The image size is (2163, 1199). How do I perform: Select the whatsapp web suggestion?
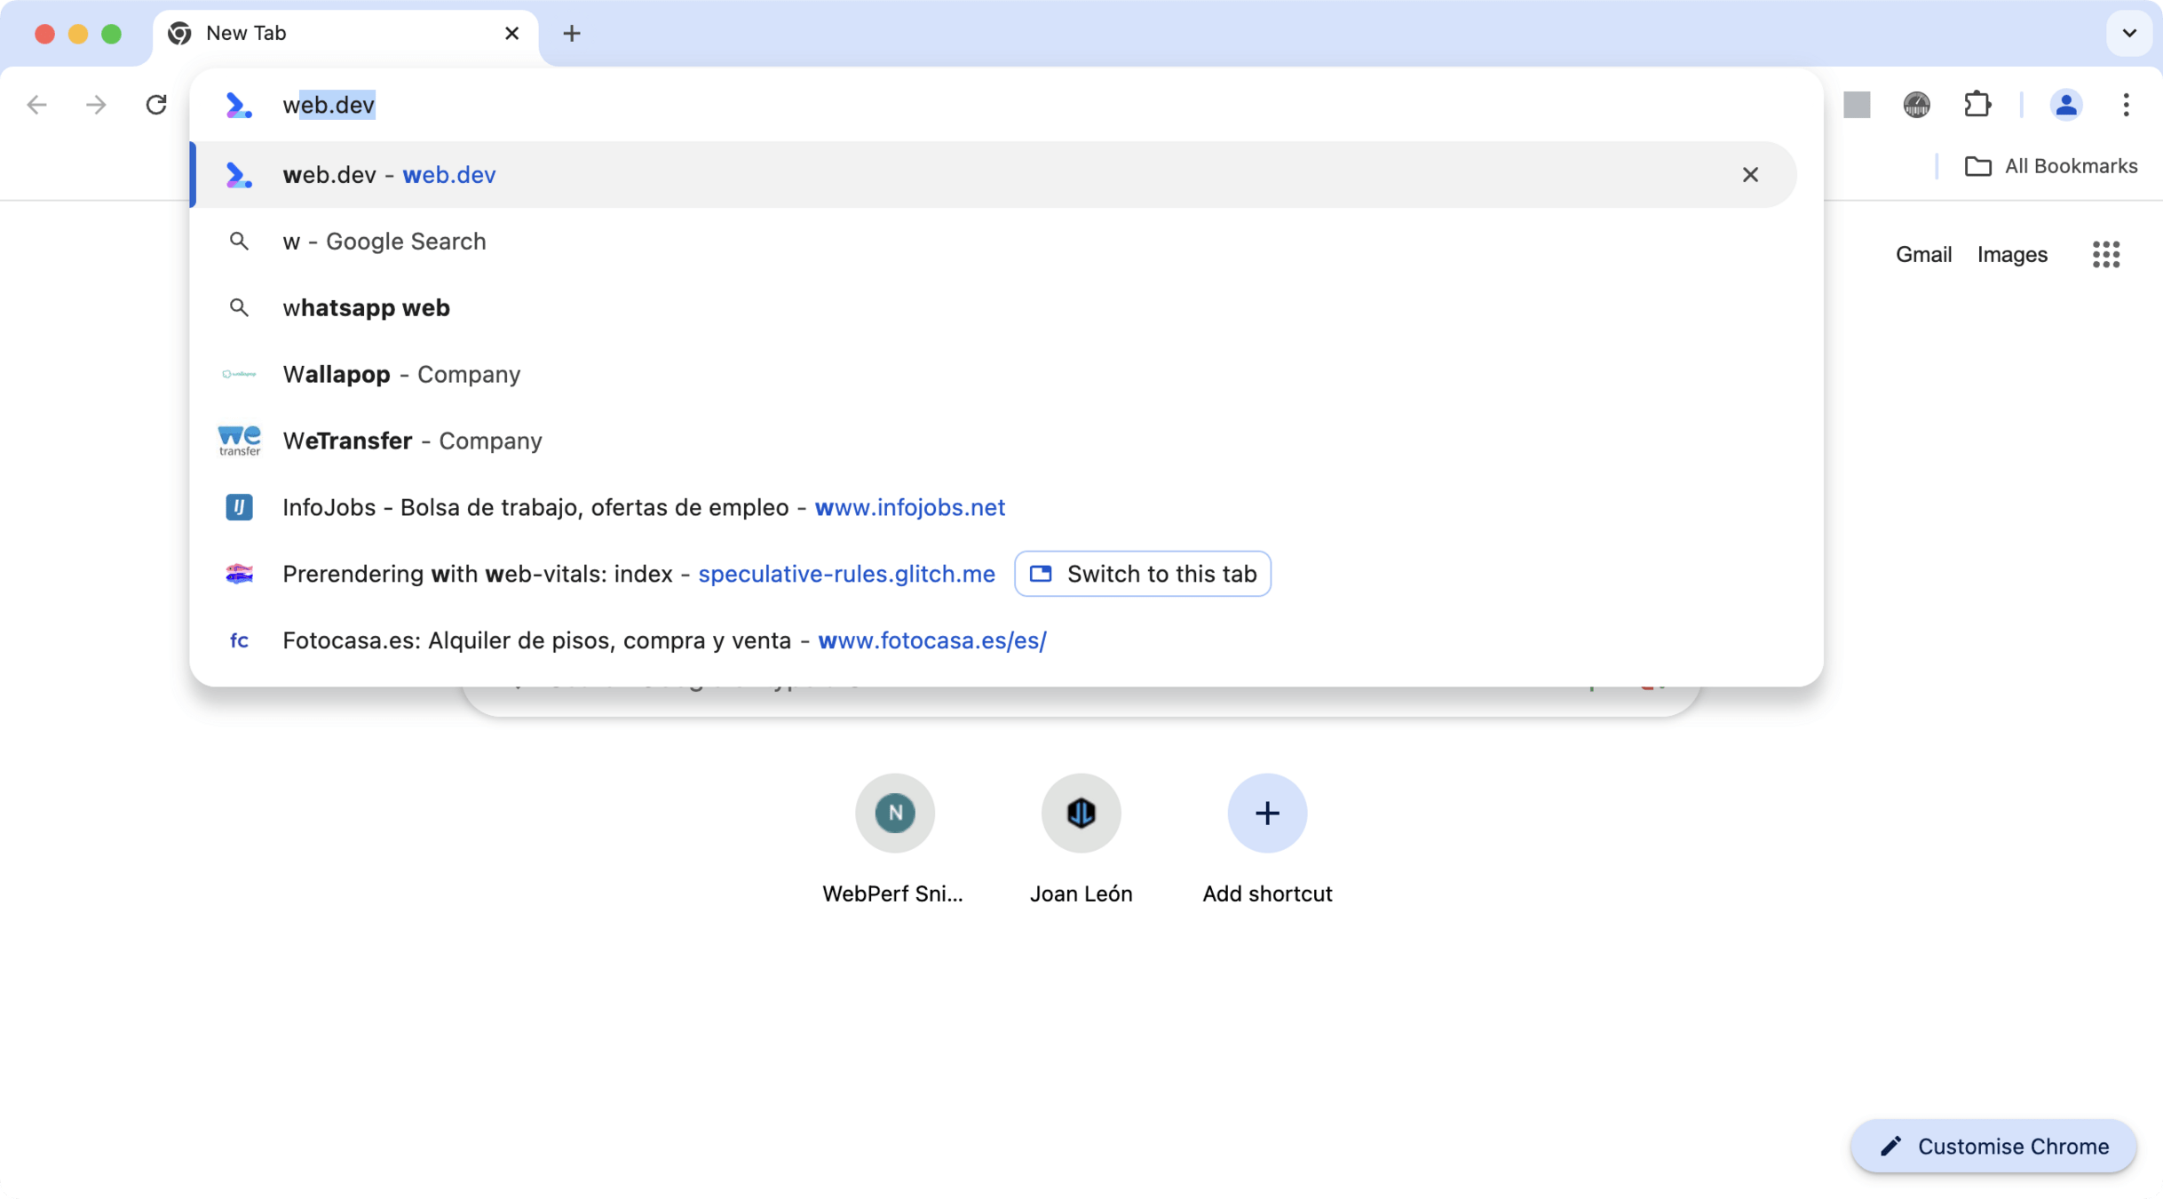click(x=366, y=308)
